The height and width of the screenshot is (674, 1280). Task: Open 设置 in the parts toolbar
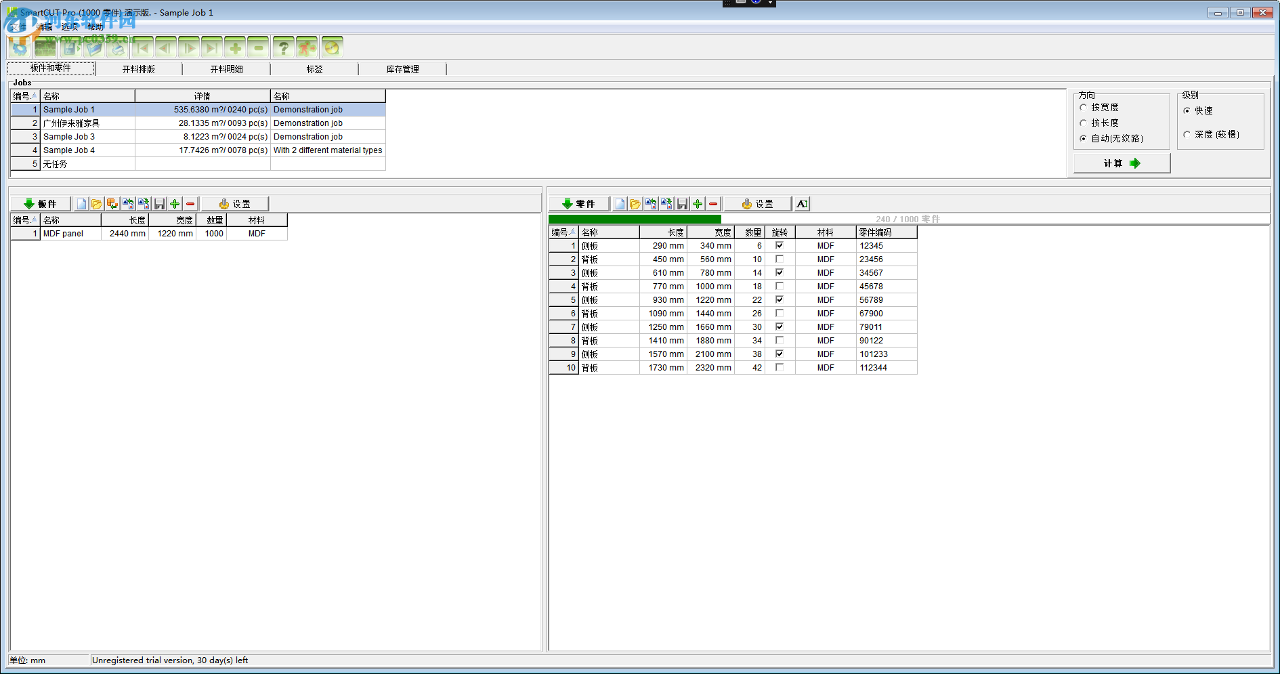(758, 204)
